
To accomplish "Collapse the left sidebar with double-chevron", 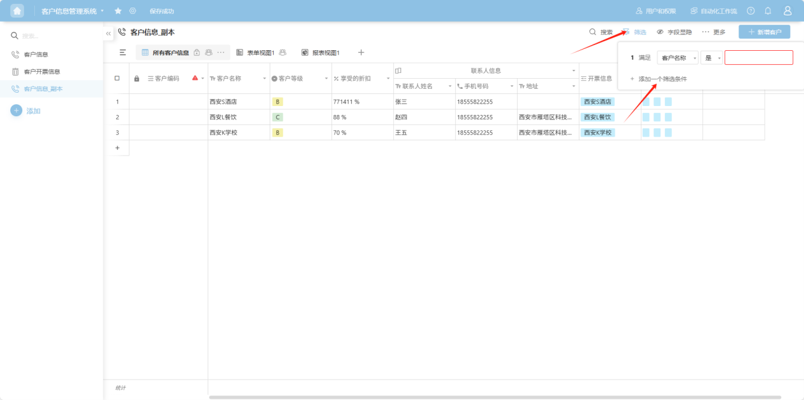I will click(109, 33).
